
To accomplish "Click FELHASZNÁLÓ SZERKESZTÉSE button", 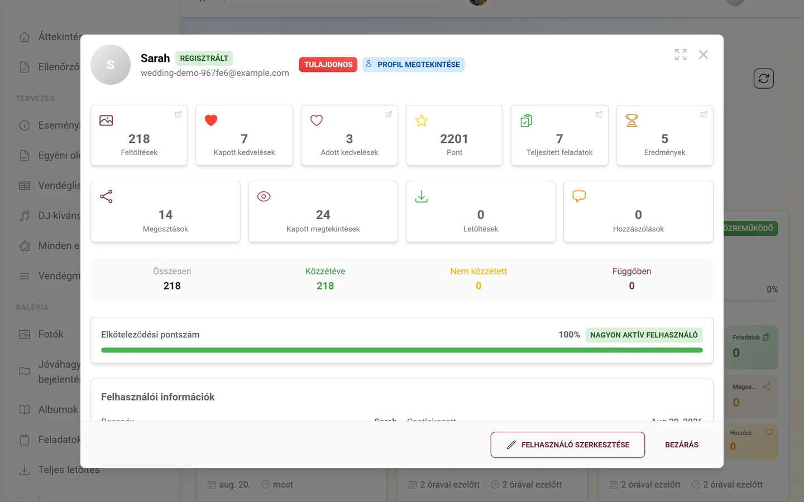I will [568, 445].
